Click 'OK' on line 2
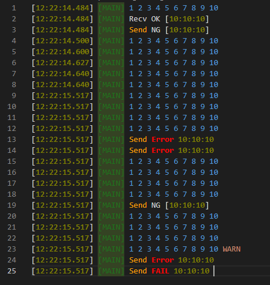Screen dimensions: 270x285 156,19
